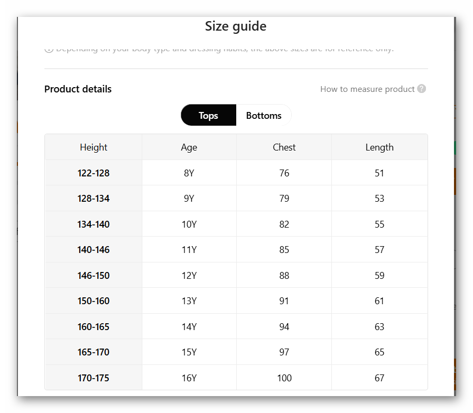
Task: Switch to the Tops tab
Action: [208, 116]
